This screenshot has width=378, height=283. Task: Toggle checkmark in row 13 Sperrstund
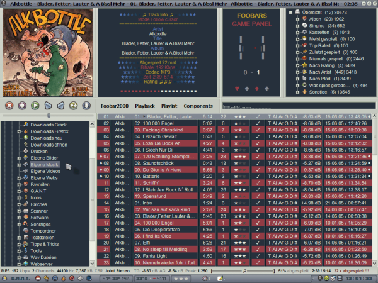coord(258,196)
